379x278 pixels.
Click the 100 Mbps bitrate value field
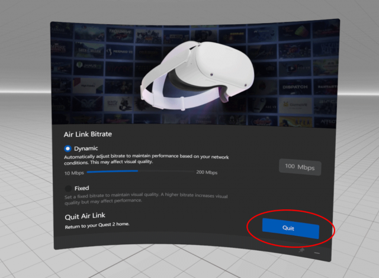[300, 167]
